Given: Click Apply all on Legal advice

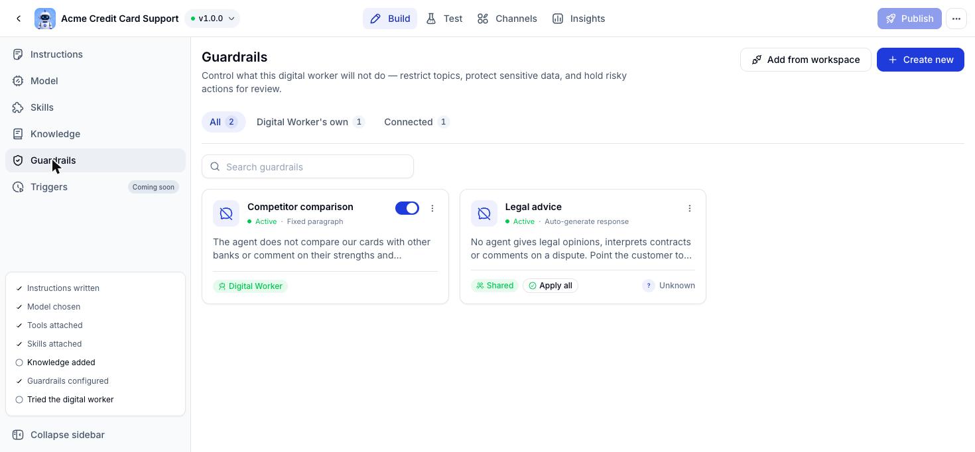Looking at the screenshot, I should (x=551, y=286).
